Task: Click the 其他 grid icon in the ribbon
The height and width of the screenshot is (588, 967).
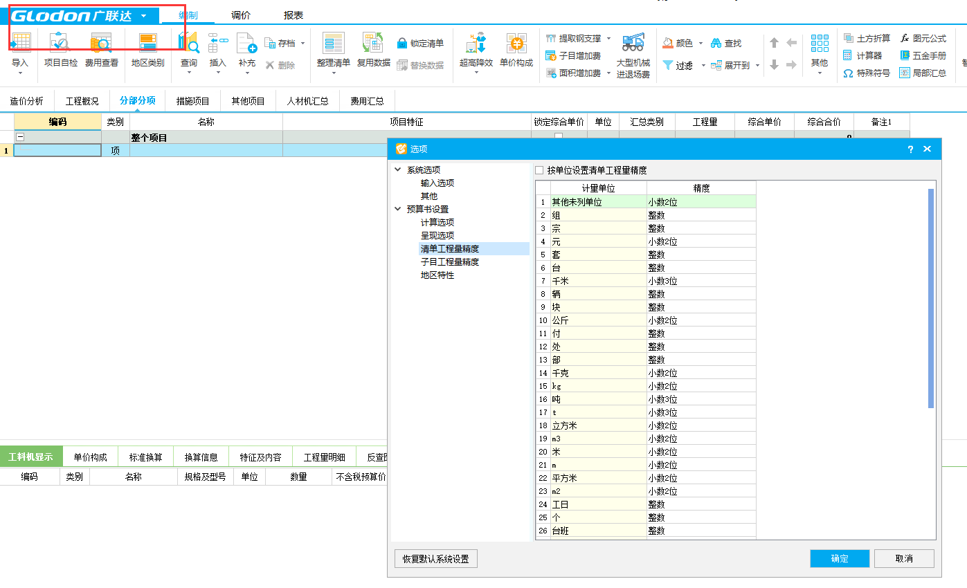Action: point(820,44)
